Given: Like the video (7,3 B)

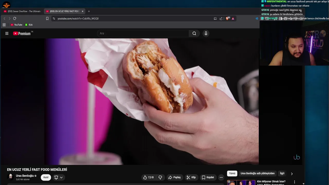Looking at the screenshot, I should point(148,177).
